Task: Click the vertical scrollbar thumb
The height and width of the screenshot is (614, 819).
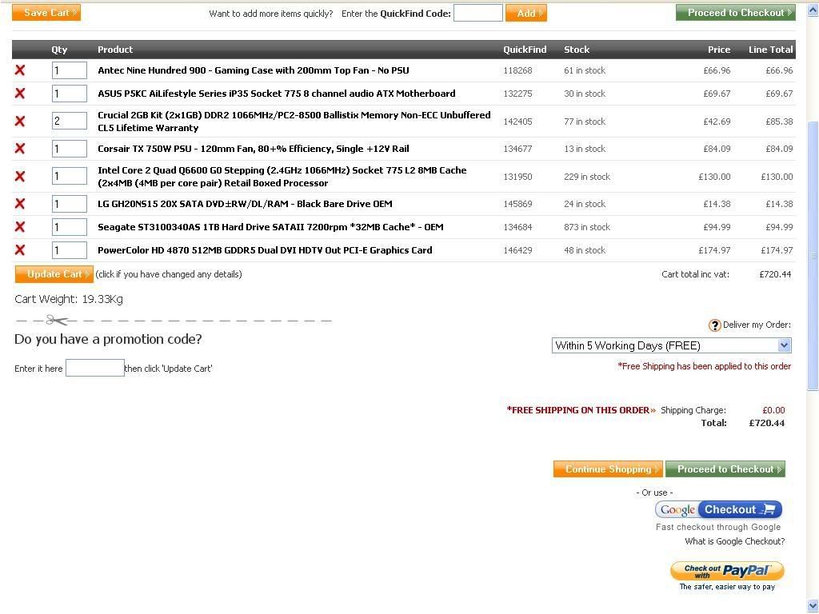Action: click(x=813, y=255)
